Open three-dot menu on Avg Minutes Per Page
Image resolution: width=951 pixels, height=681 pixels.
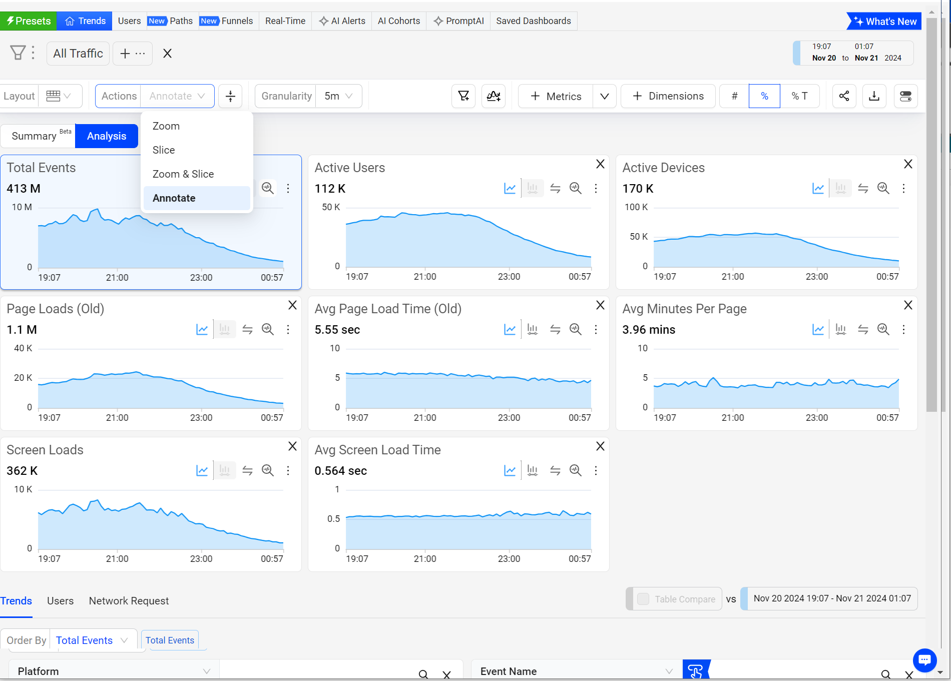tap(903, 330)
